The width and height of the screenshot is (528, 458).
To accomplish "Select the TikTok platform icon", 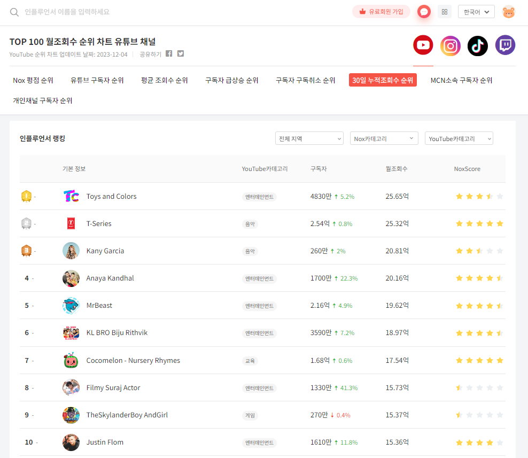I will (x=477, y=46).
